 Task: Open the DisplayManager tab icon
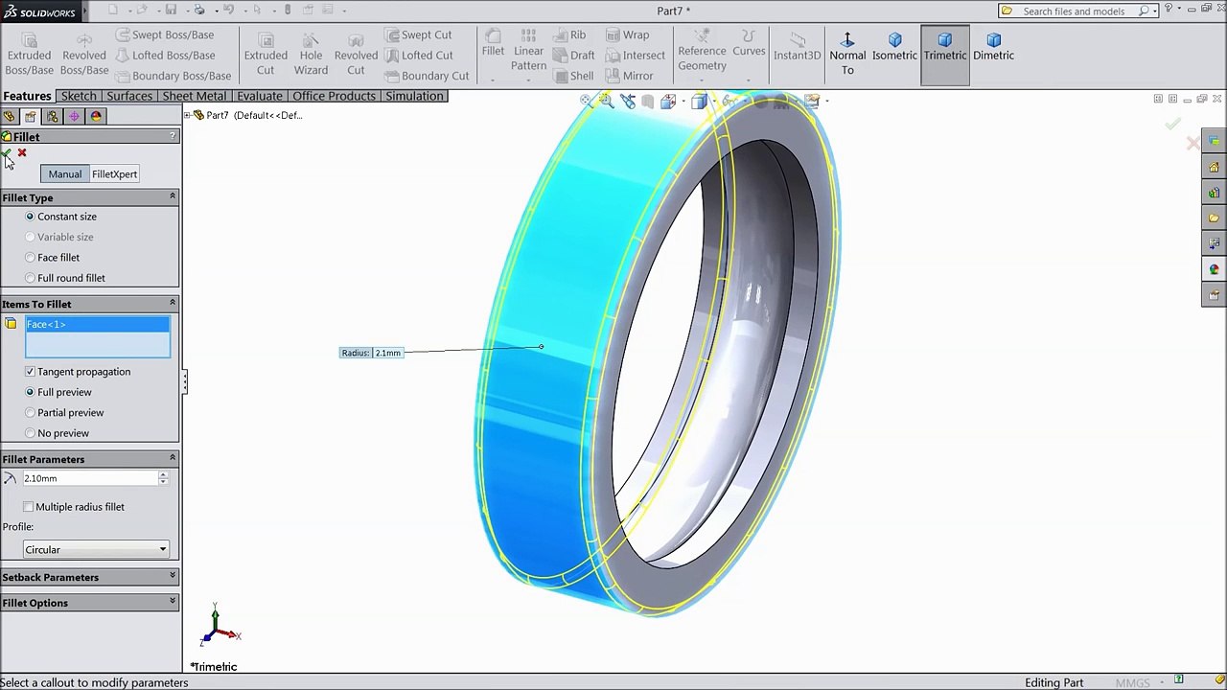[x=96, y=116]
